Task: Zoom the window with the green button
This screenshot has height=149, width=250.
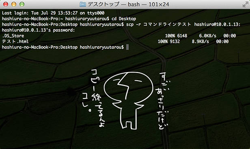Action: click(x=22, y=4)
